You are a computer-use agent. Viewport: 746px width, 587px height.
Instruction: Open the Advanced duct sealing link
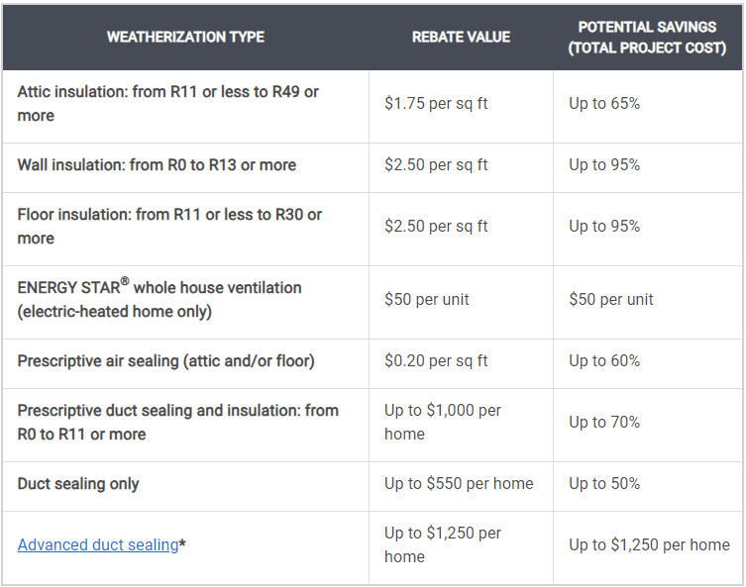97,544
